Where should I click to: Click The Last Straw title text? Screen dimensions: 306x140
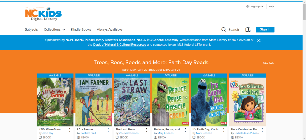pyautogui.click(x=125, y=129)
